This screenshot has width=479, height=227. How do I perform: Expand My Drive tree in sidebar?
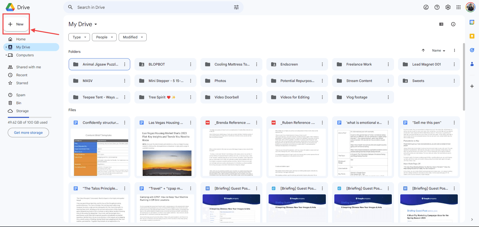(x=6, y=47)
